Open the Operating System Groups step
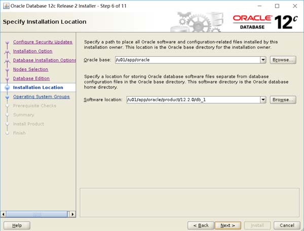 [42, 97]
